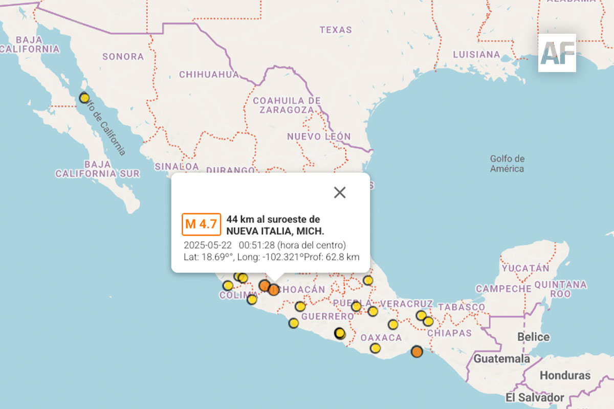Select the '44 km al suroeste de' text

pyautogui.click(x=273, y=219)
